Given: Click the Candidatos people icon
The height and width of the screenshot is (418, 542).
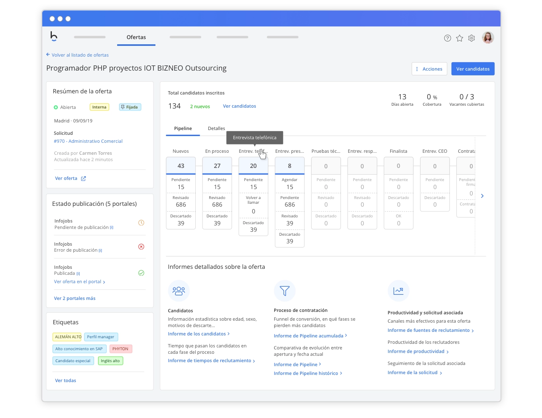Looking at the screenshot, I should (x=179, y=291).
